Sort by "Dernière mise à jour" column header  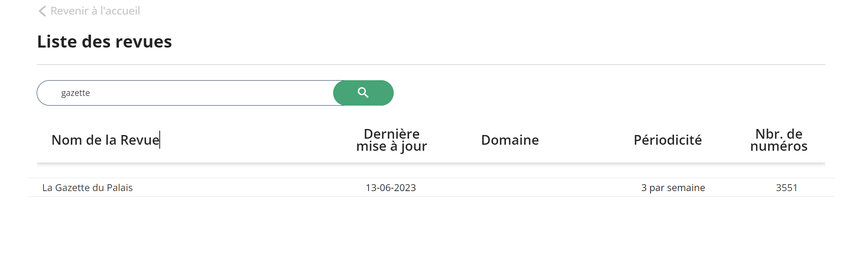[x=391, y=140]
